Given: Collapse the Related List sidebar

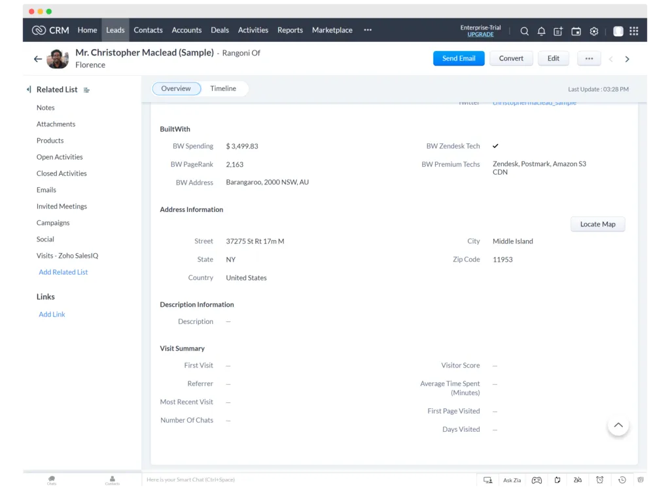Looking at the screenshot, I should (x=29, y=90).
